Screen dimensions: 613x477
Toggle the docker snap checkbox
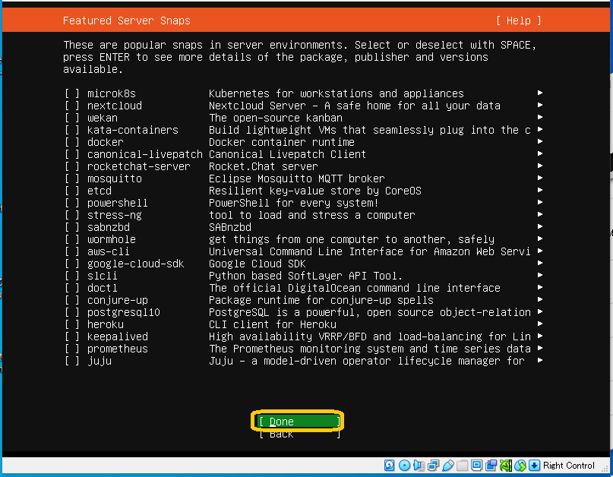(x=72, y=142)
